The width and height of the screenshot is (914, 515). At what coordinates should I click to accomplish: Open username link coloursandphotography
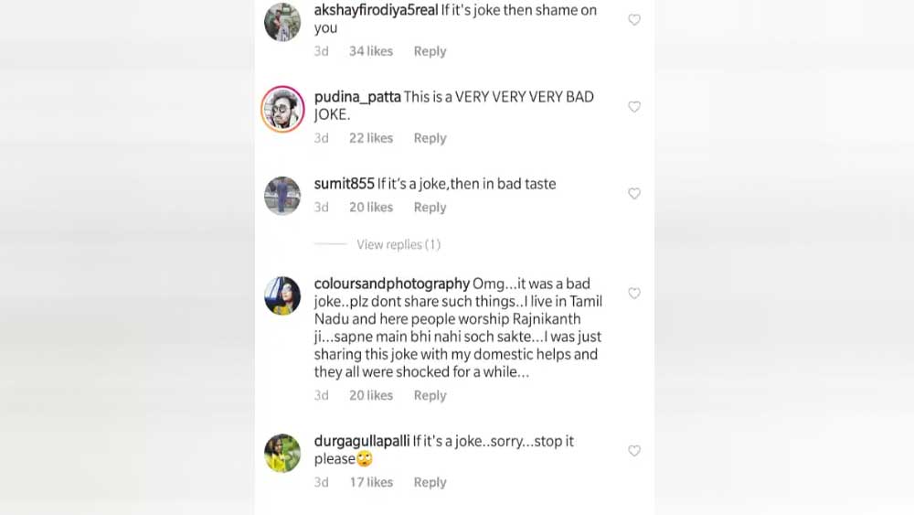click(x=391, y=284)
